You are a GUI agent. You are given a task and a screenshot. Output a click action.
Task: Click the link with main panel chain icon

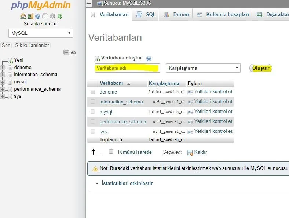tap(73, 52)
